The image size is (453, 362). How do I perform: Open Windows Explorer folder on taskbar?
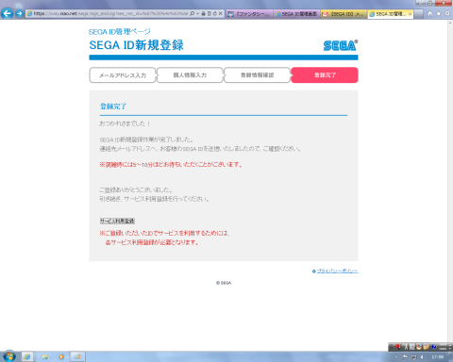pos(44,356)
